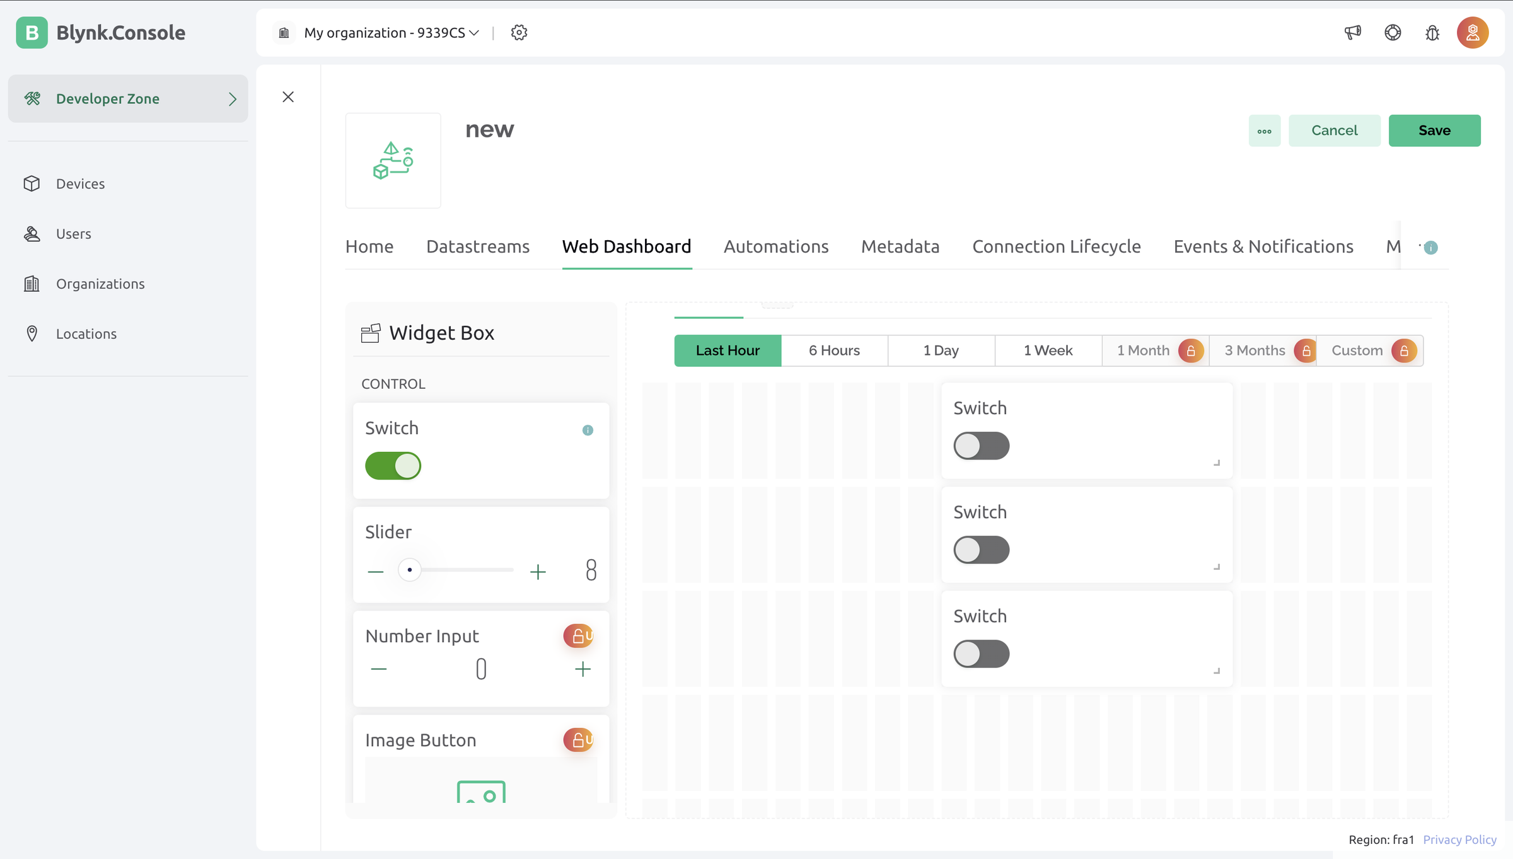Enable the bottom Switch on the dashboard
The width and height of the screenshot is (1513, 859).
click(x=981, y=654)
